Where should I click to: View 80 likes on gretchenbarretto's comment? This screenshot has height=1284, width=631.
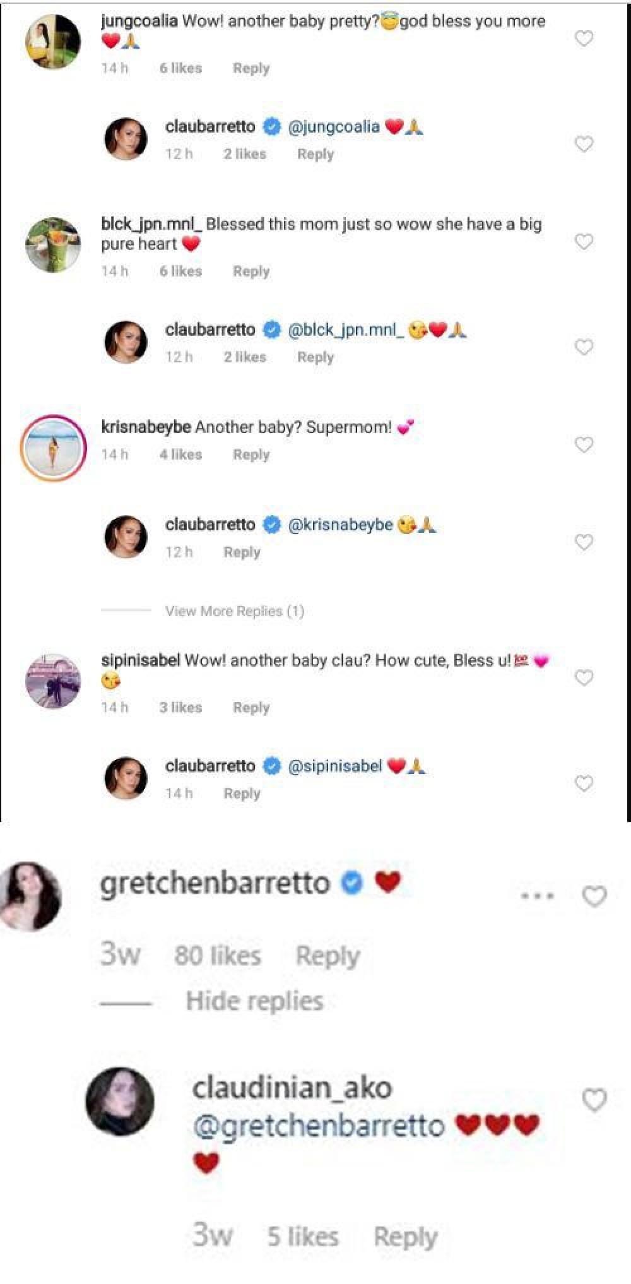pos(218,956)
